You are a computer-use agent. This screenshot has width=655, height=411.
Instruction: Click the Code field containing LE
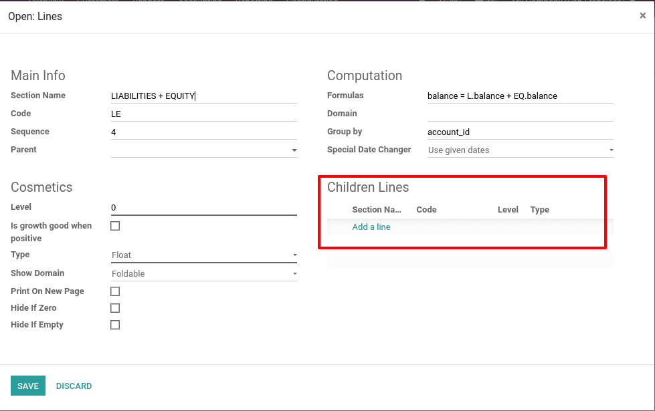(x=204, y=114)
